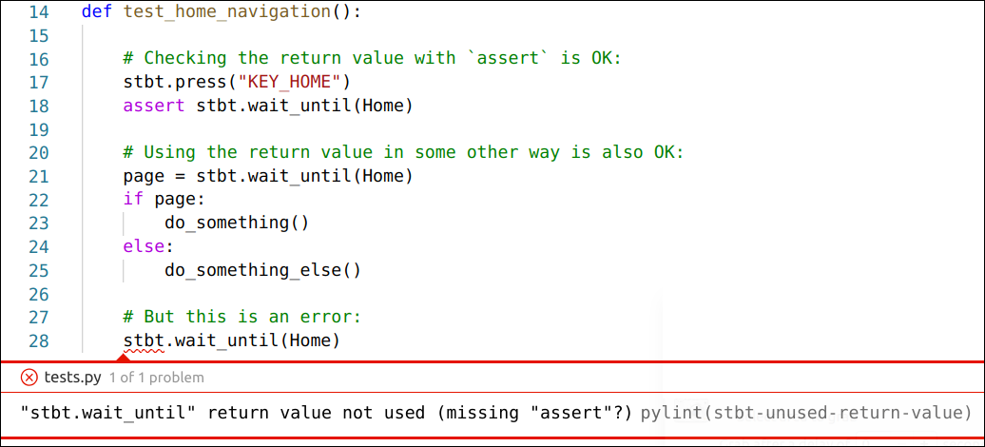Viewport: 985px width, 447px height.
Task: Click the tests.py filename in problem panel
Action: pos(72,378)
